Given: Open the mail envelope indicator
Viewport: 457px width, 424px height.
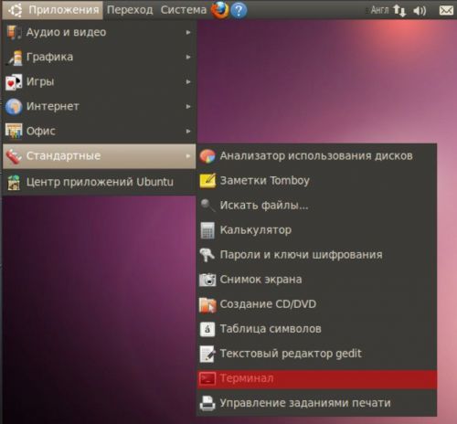Looking at the screenshot, I should [x=446, y=11].
